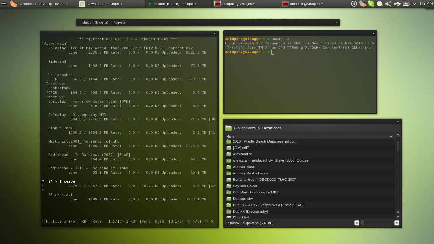This screenshot has width=434, height=244.
Task: Click the zoom out button in Dolphin status bar
Action: 356,223
